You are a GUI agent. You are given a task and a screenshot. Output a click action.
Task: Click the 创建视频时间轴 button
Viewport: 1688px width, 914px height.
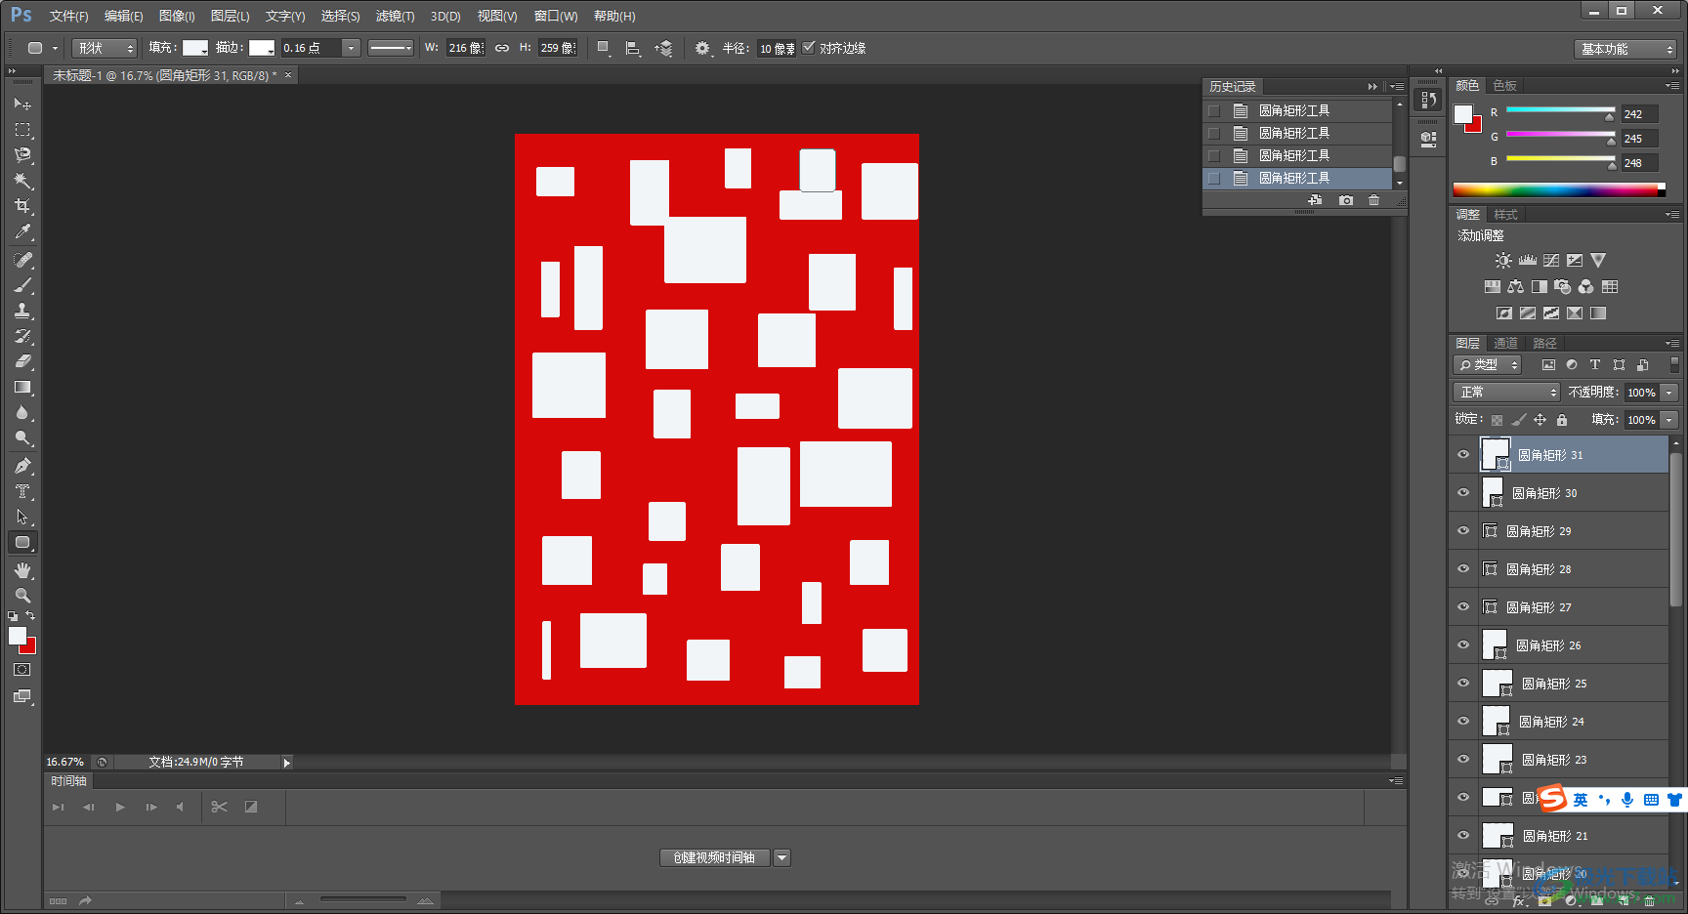click(x=714, y=857)
